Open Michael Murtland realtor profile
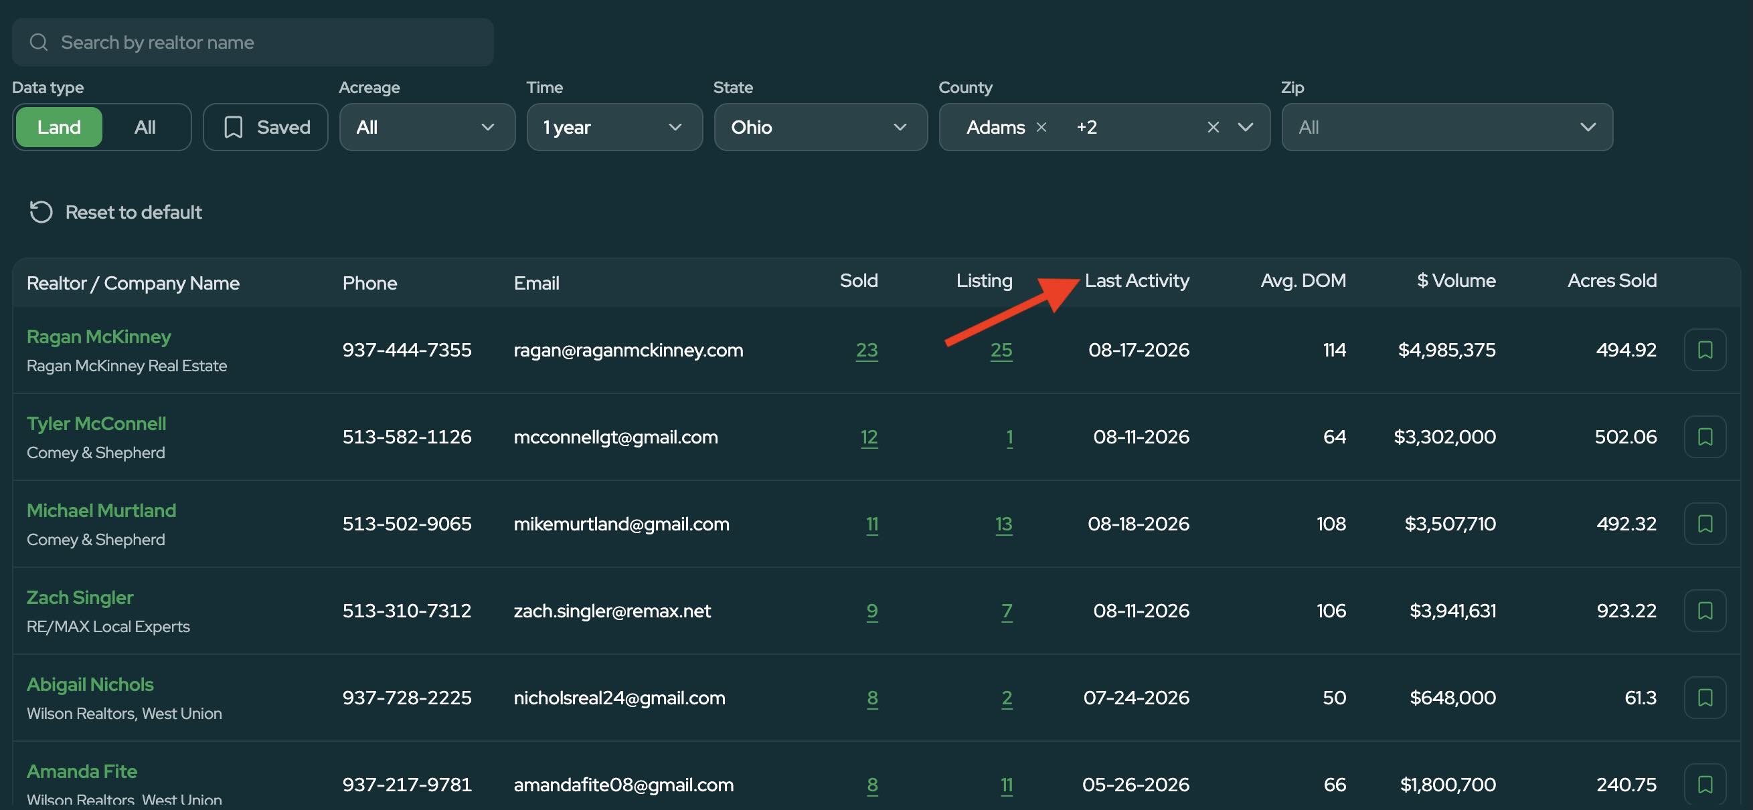 pos(101,511)
